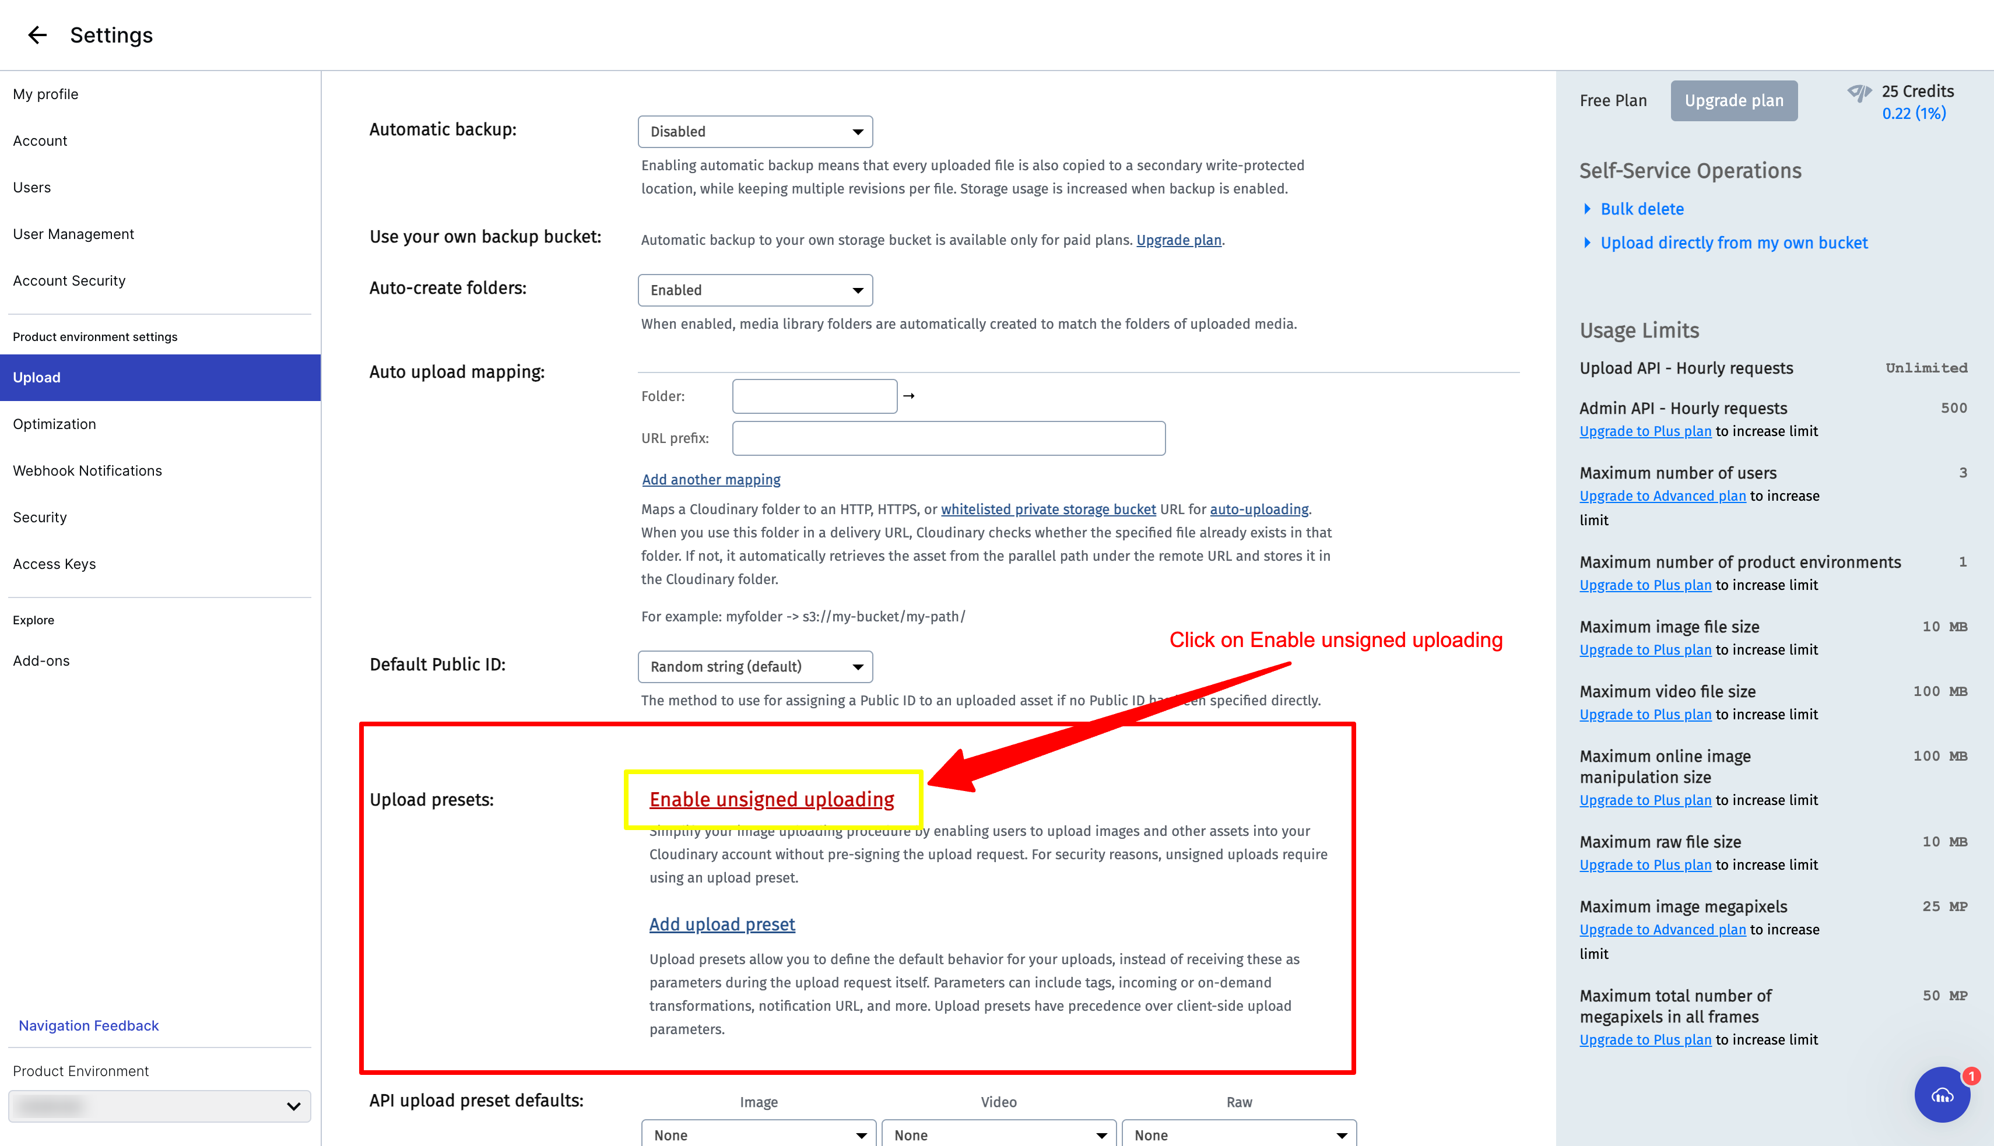Viewport: 1994px width, 1146px height.
Task: Open the Auto-create folders dropdown showing Enabled
Action: (755, 290)
